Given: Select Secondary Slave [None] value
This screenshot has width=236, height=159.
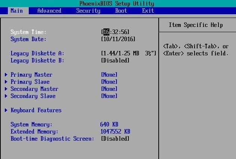Looking at the screenshot, I should point(109,96).
